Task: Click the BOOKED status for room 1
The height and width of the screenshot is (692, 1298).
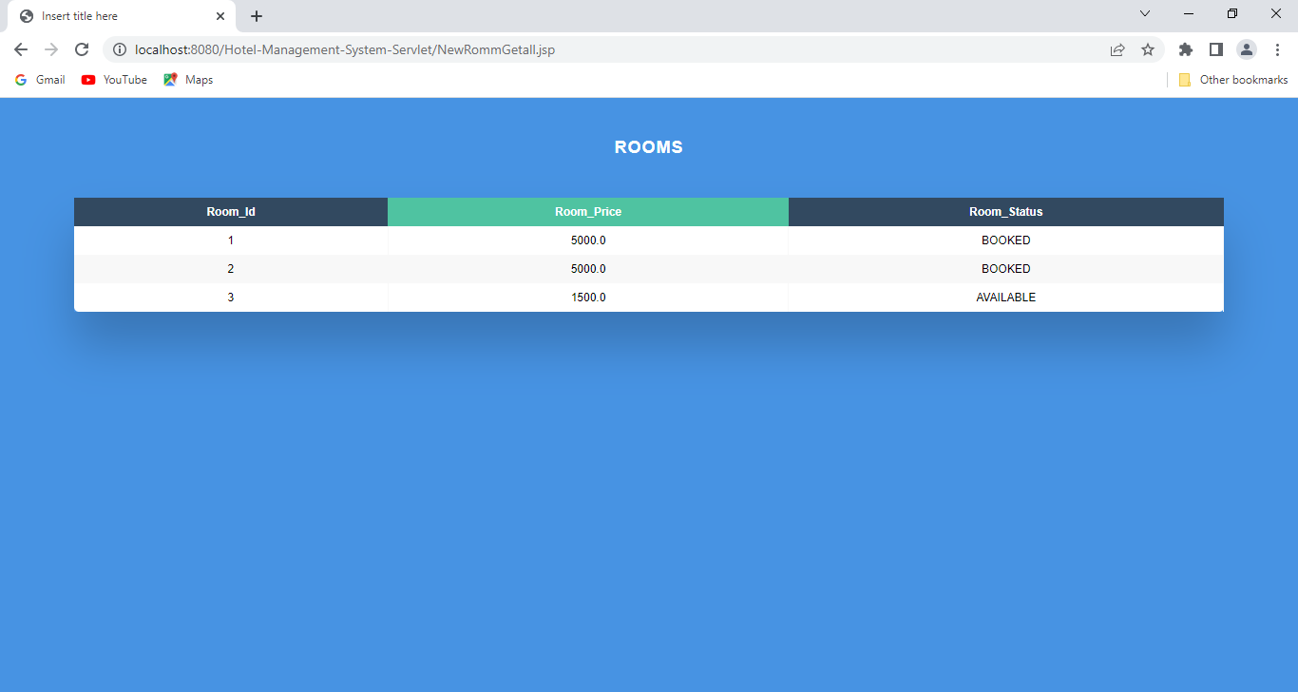Action: 1006,240
